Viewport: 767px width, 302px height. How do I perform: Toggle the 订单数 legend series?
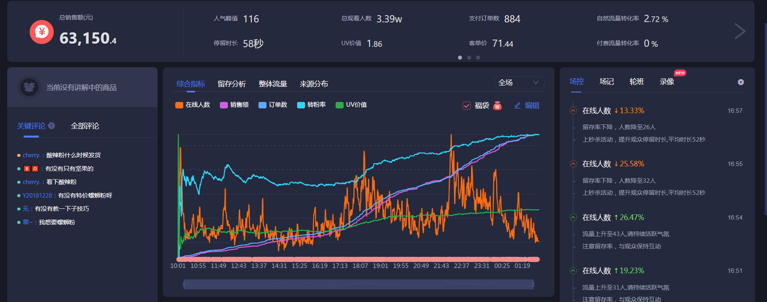click(273, 105)
